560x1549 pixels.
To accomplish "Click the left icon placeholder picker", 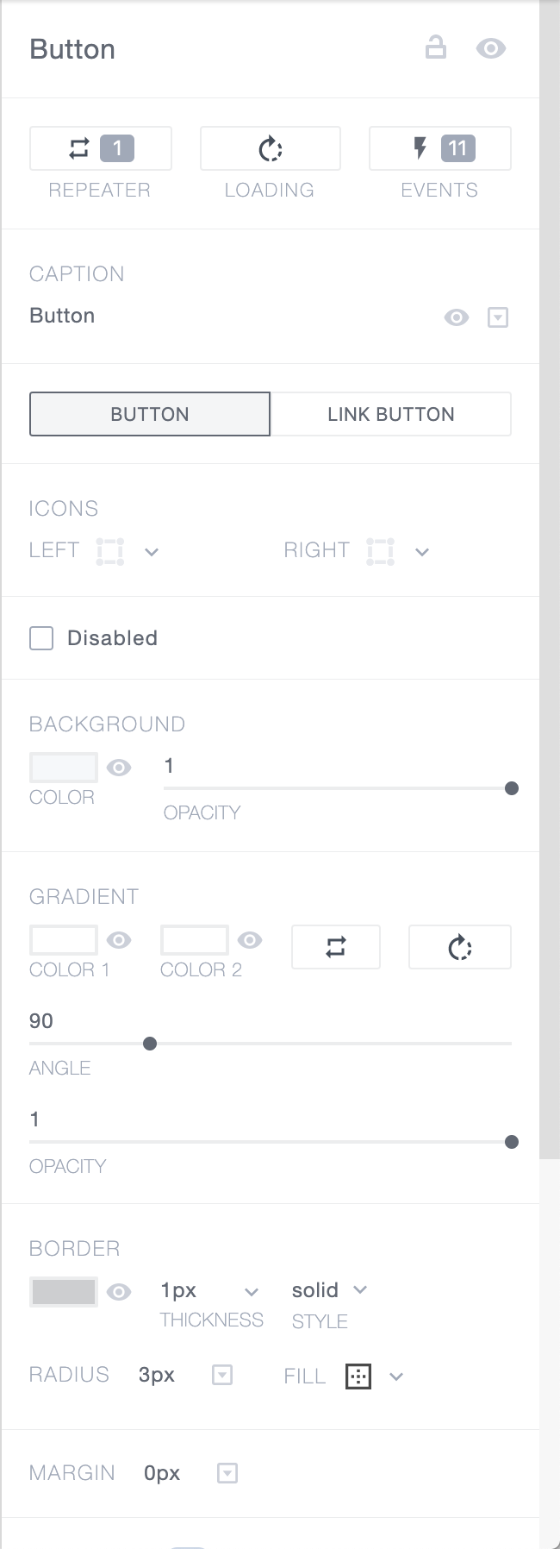I will click(x=110, y=551).
